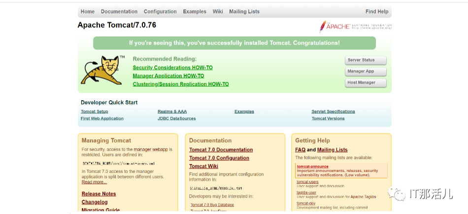The image size is (468, 214).
Task: Click Find Help in the navigation bar
Action: click(377, 12)
